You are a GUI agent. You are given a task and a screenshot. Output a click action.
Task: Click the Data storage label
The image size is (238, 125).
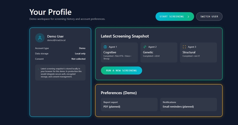click(x=42, y=53)
